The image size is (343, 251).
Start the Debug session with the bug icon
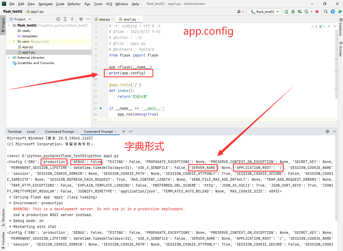(x=293, y=12)
